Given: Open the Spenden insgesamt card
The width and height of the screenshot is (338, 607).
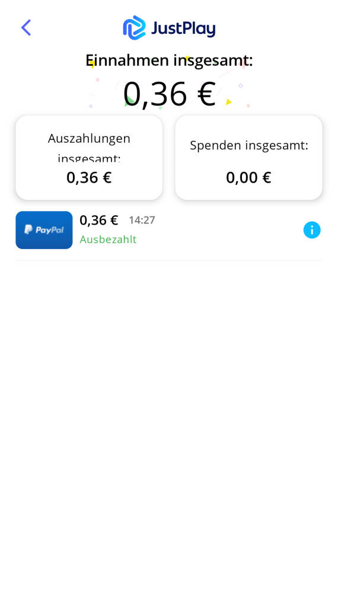Looking at the screenshot, I should click(x=248, y=158).
